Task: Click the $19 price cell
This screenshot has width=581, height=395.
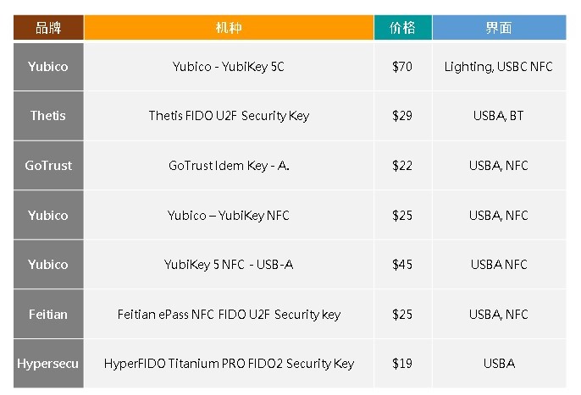Action: [x=403, y=364]
